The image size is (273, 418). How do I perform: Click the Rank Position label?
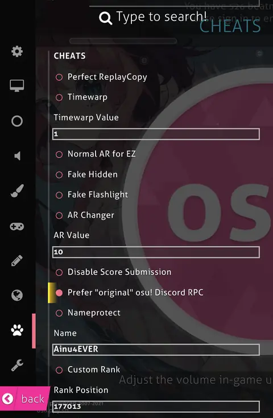click(81, 390)
